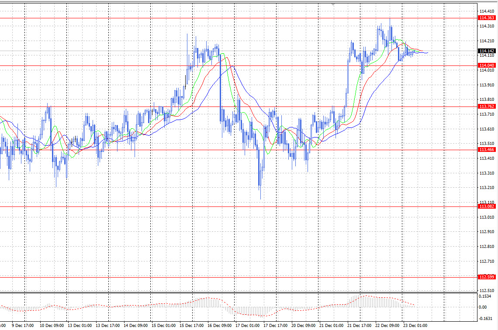Click the 114.410 price scale value
498x330 pixels.
[487, 11]
